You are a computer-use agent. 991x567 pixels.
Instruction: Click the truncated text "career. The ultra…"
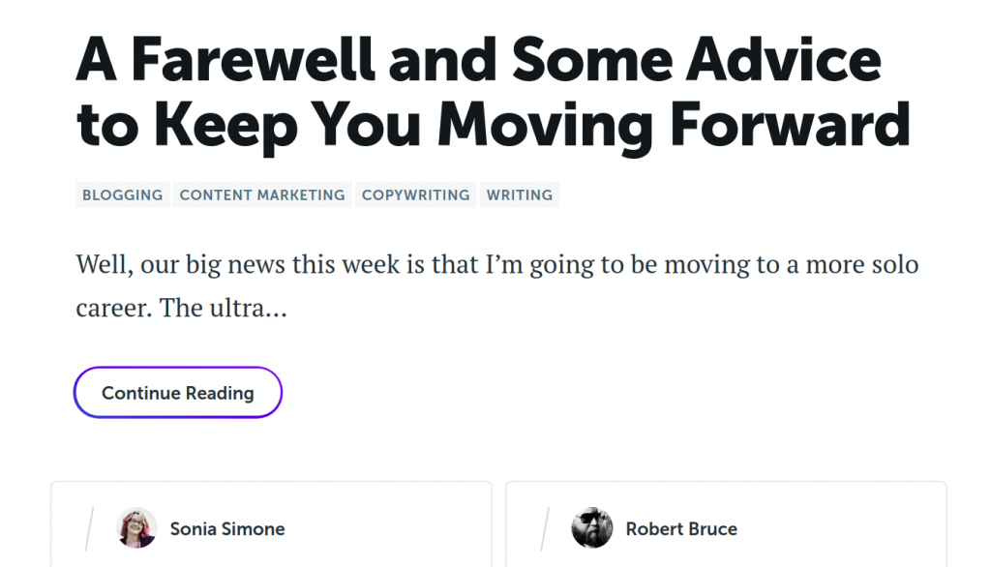181,309
